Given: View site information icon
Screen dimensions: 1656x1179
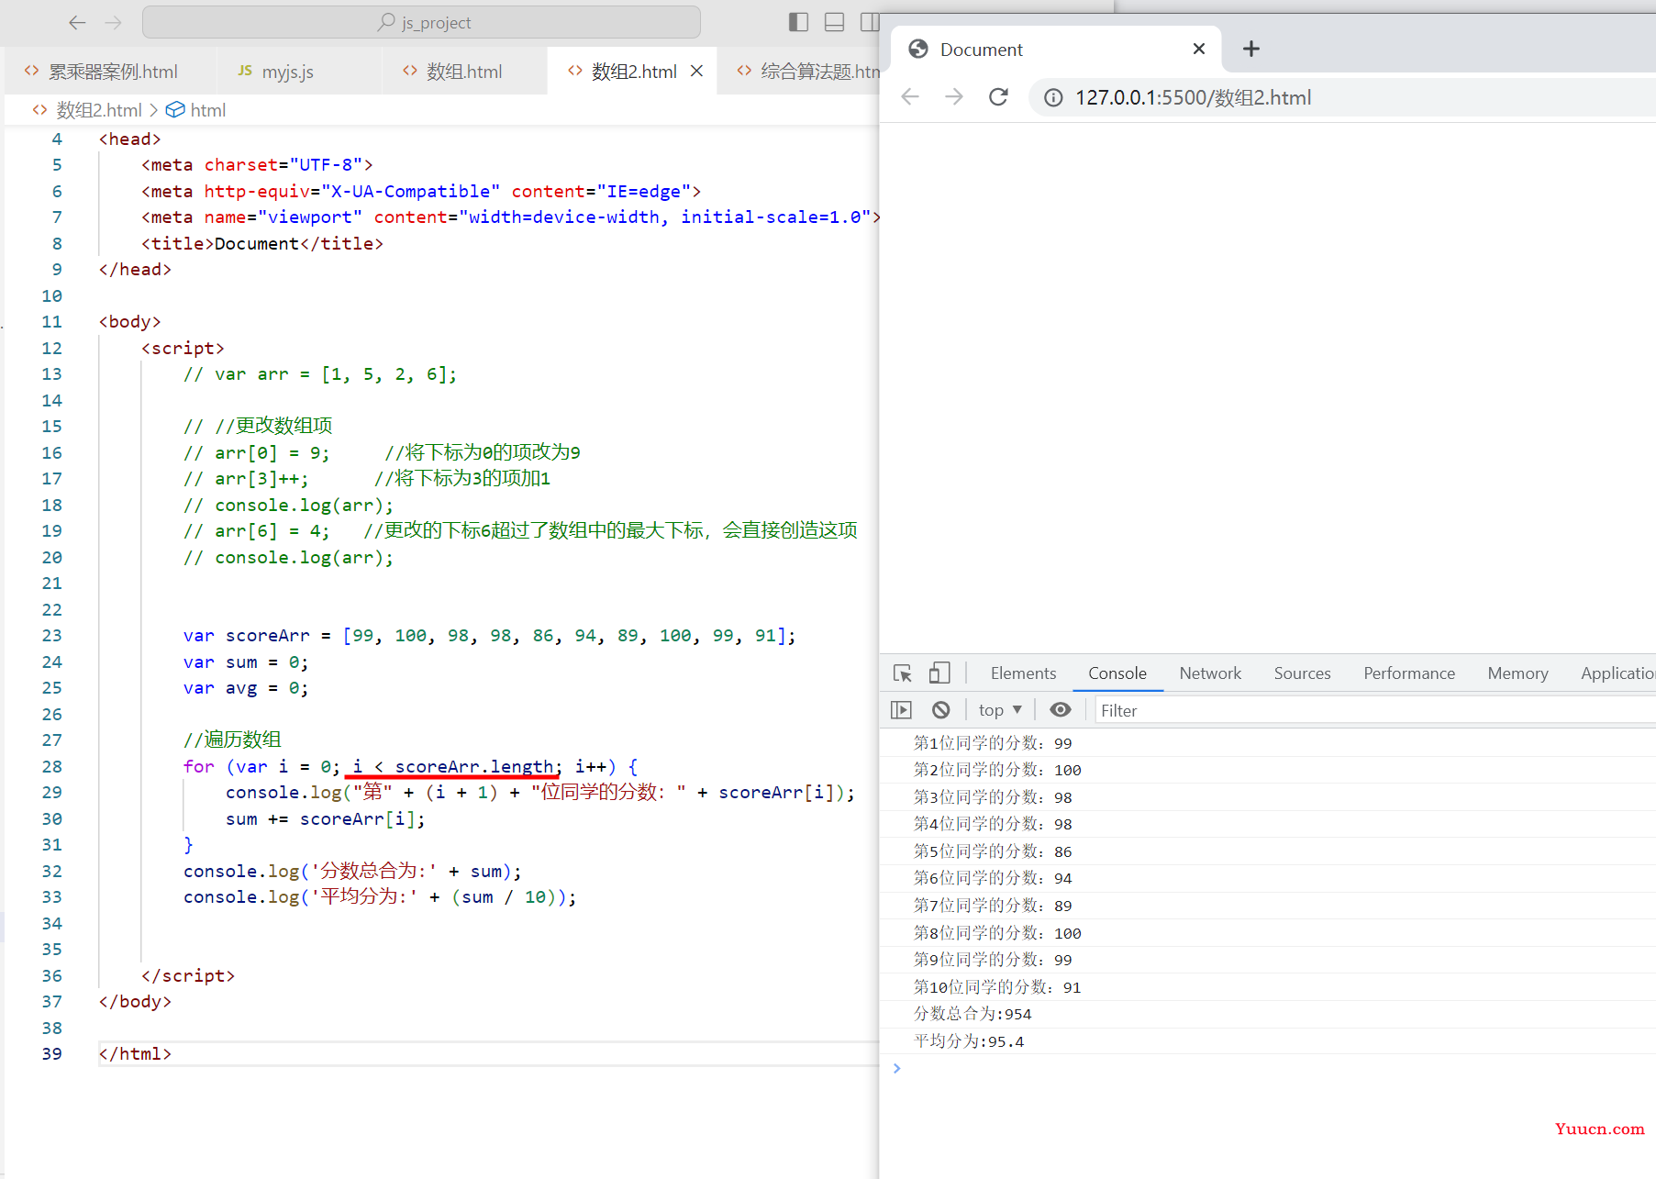Looking at the screenshot, I should click(x=1053, y=97).
